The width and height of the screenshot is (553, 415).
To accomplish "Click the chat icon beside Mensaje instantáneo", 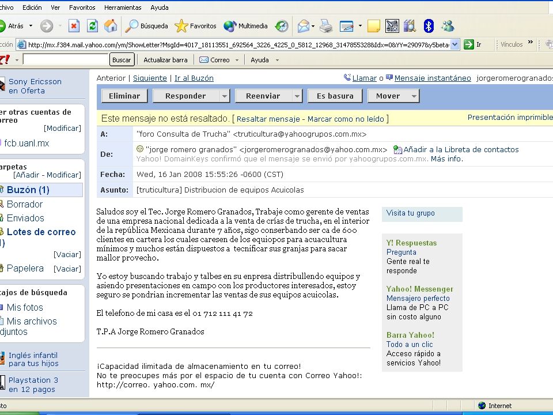I will 389,77.
